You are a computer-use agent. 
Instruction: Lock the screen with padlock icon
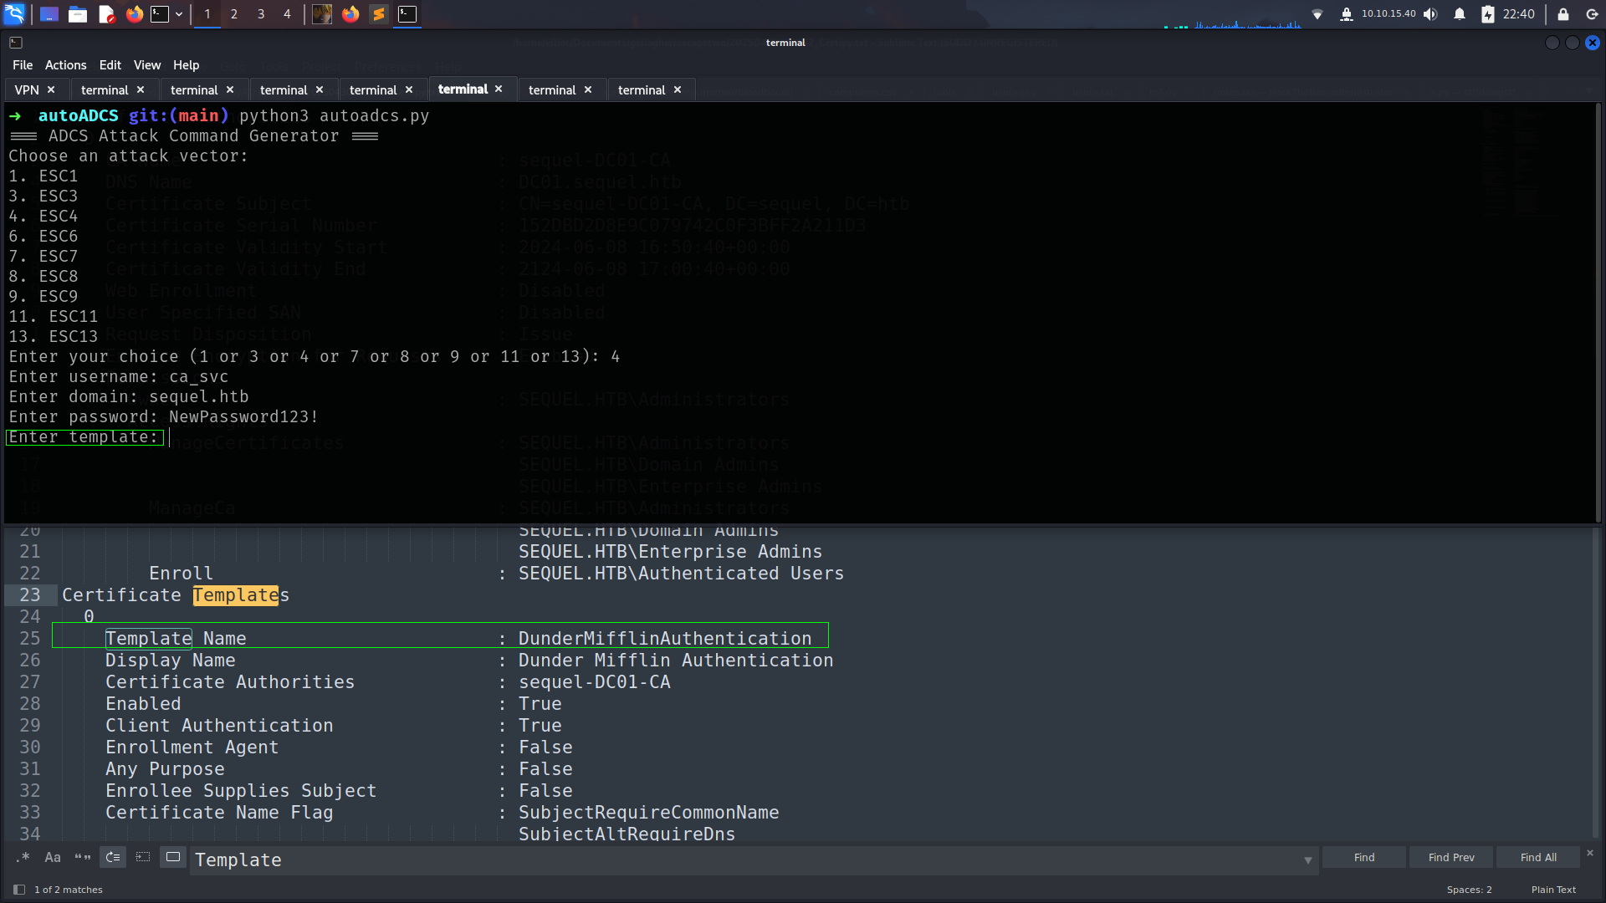[1563, 14]
